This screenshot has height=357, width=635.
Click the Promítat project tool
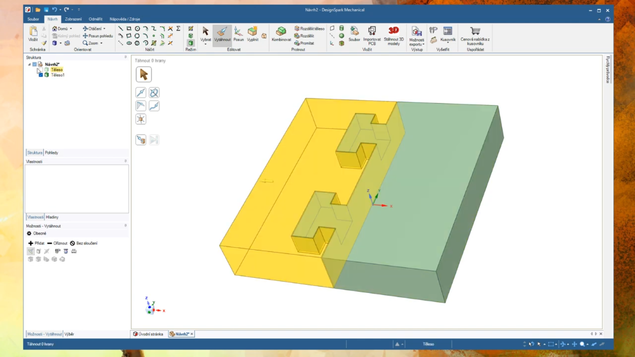[x=304, y=43]
